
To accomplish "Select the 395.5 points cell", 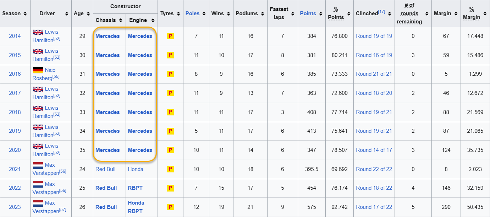I will (312, 169).
